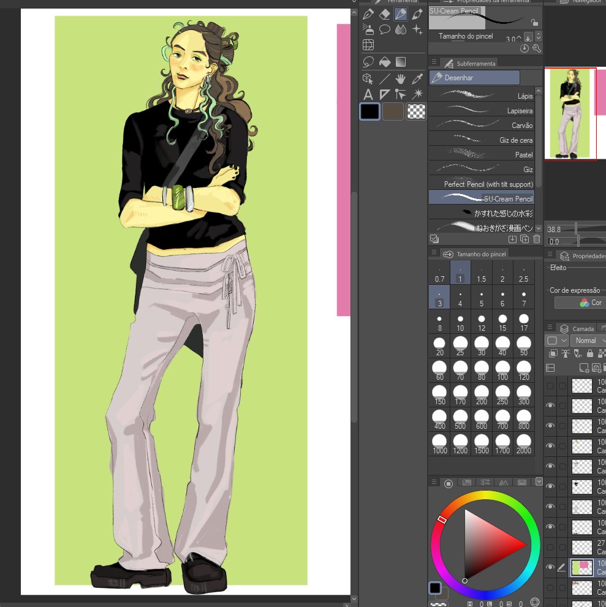Reset tool properties to initial settings
This screenshot has width=606, height=607.
(525, 48)
